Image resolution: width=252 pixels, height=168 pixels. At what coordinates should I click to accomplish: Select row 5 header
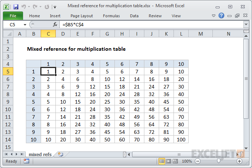click(8, 72)
